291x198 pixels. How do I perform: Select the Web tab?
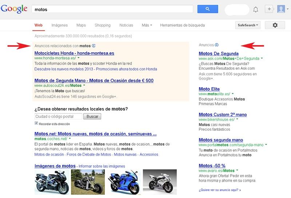coord(39,25)
